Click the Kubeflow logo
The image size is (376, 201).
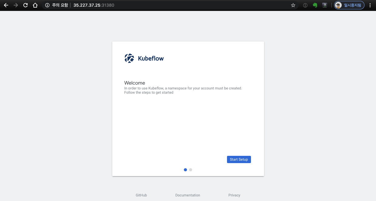pyautogui.click(x=144, y=58)
